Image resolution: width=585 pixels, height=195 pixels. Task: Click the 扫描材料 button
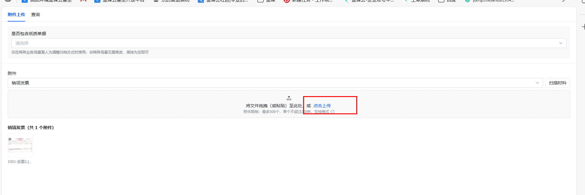(557, 83)
